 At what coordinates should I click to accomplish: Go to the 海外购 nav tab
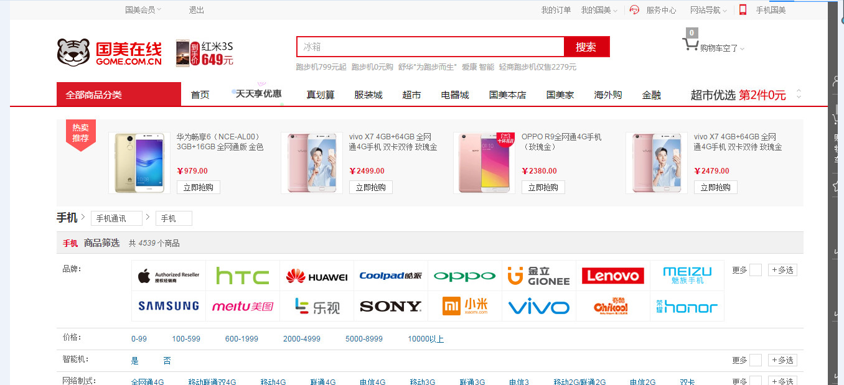(608, 95)
